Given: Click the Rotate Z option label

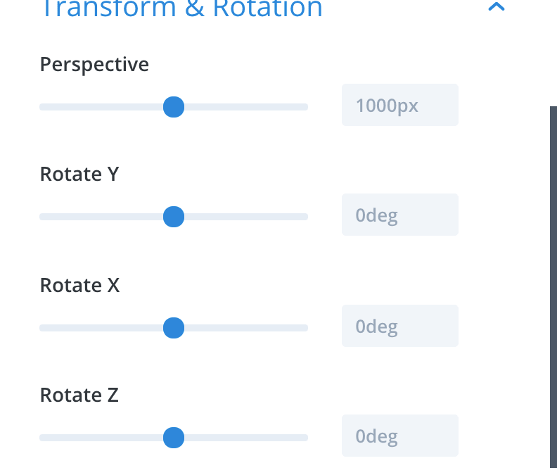Looking at the screenshot, I should click(x=79, y=395).
